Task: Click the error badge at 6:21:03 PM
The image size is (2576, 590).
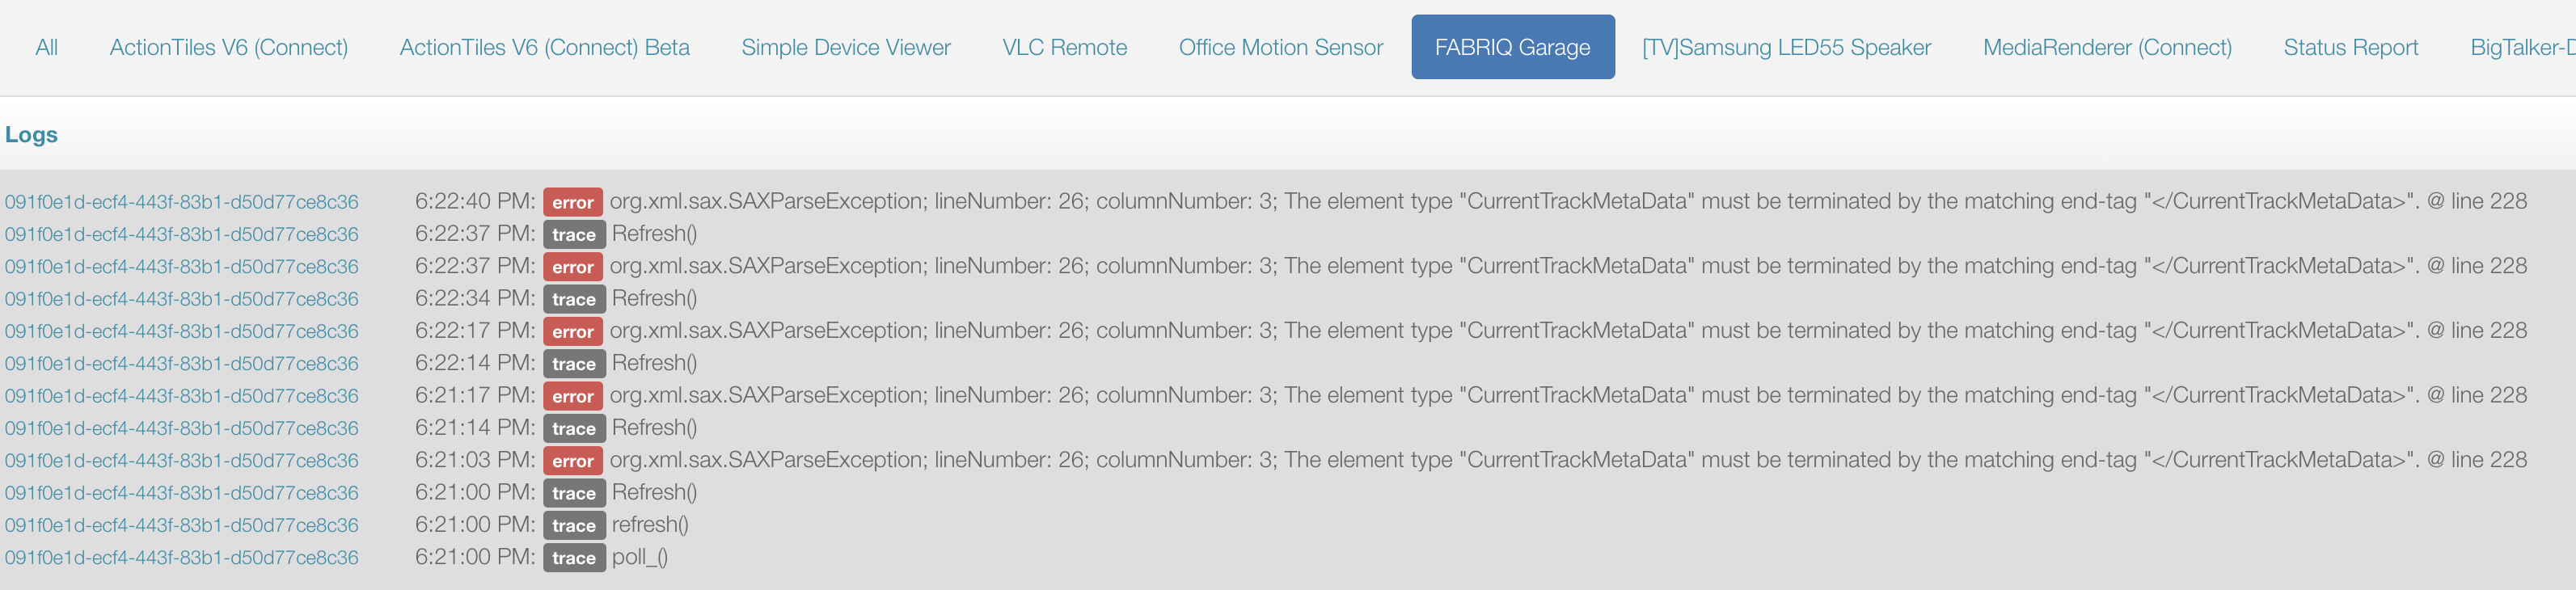Action: tap(573, 461)
